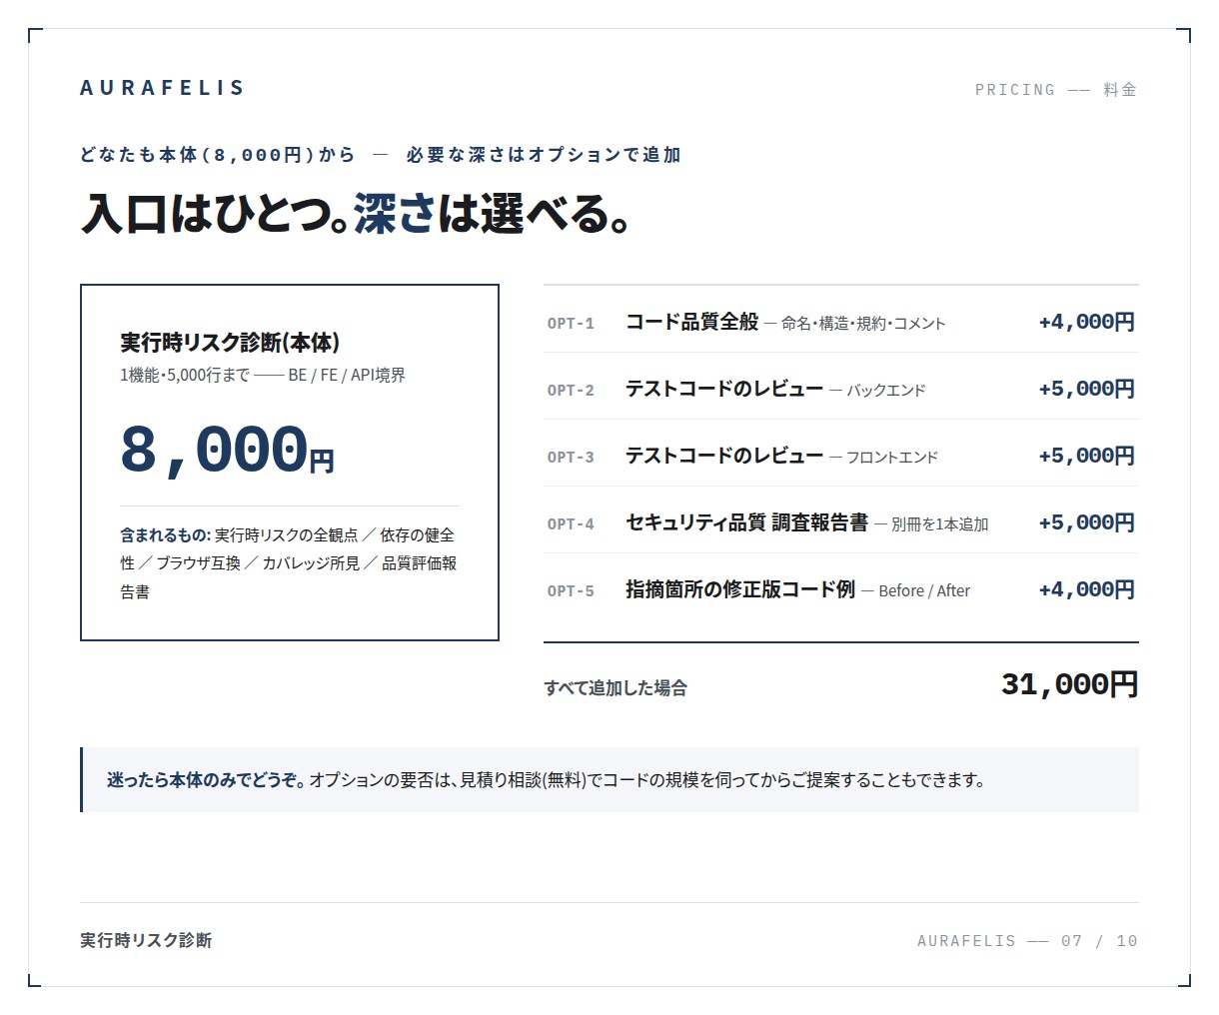Click the OPT-5 label
Screen dimensions: 1219x1015
click(x=571, y=591)
